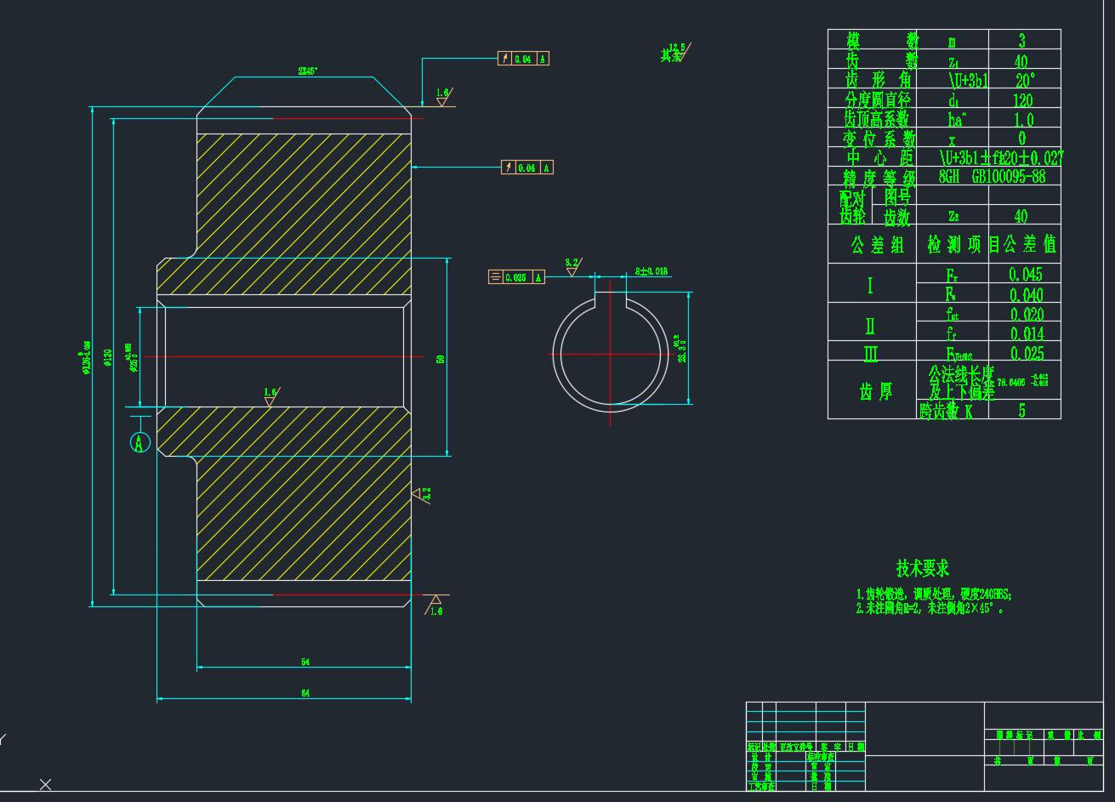This screenshot has height=802, width=1115.
Task: Click the UCS origin X marker
Action: click(x=45, y=784)
